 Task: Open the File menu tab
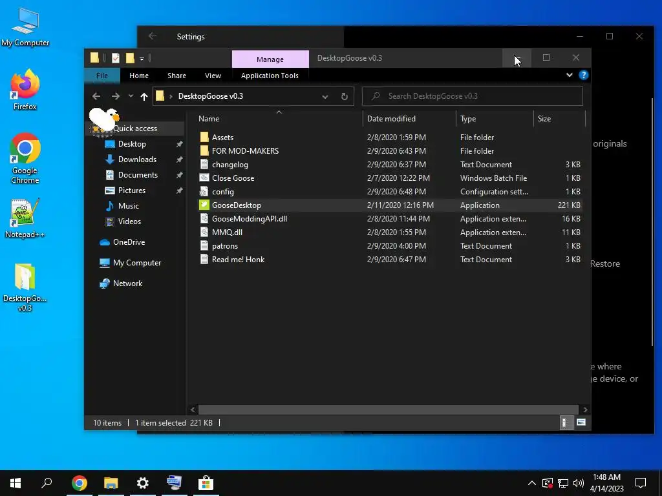[102, 76]
